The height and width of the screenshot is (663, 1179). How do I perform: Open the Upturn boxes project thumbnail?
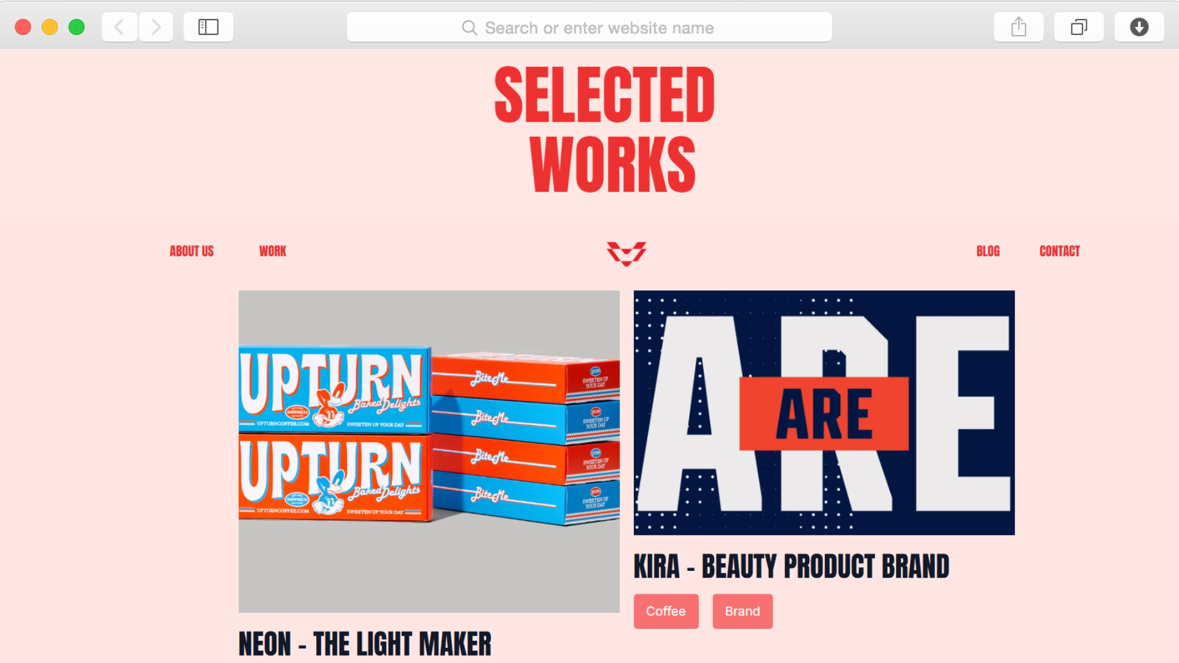pos(429,451)
